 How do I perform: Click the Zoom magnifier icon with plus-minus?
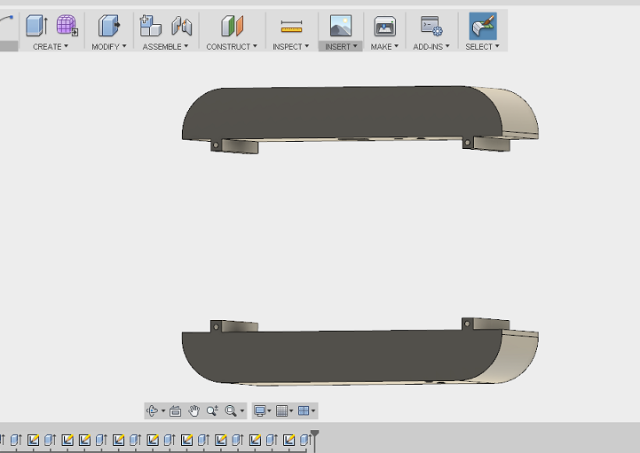[212, 410]
